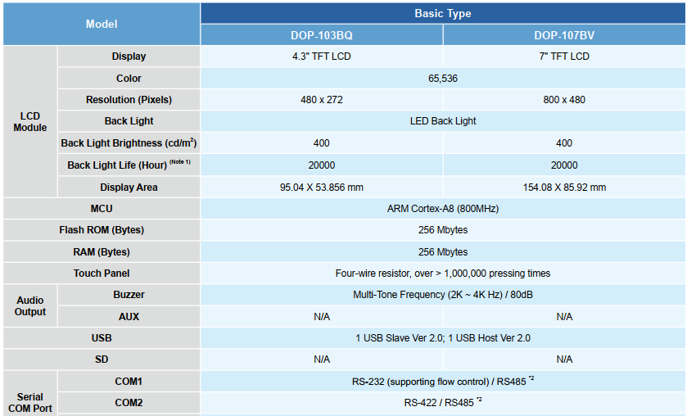Click the Buzzer row label
Image resolution: width=696 pixels, height=416 pixels.
click(x=129, y=294)
